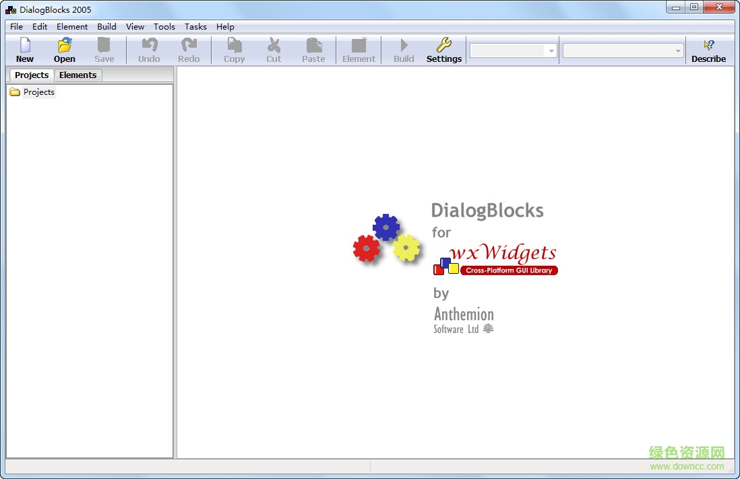
Task: Open an existing project via the Open icon
Action: click(x=64, y=49)
